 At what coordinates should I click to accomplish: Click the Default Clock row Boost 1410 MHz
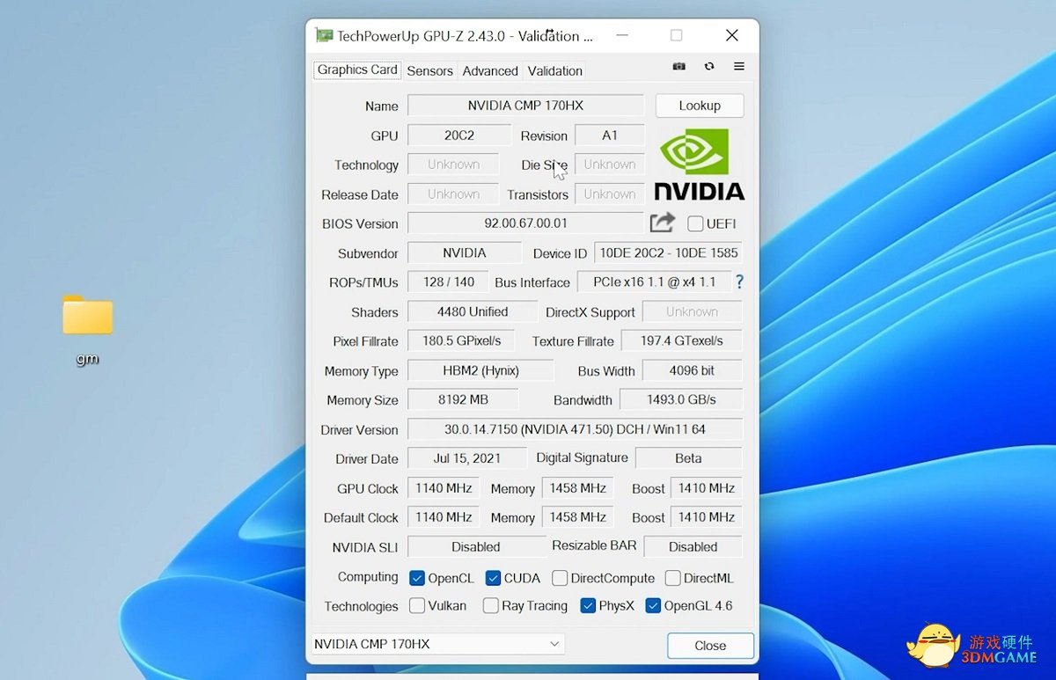coord(706,517)
